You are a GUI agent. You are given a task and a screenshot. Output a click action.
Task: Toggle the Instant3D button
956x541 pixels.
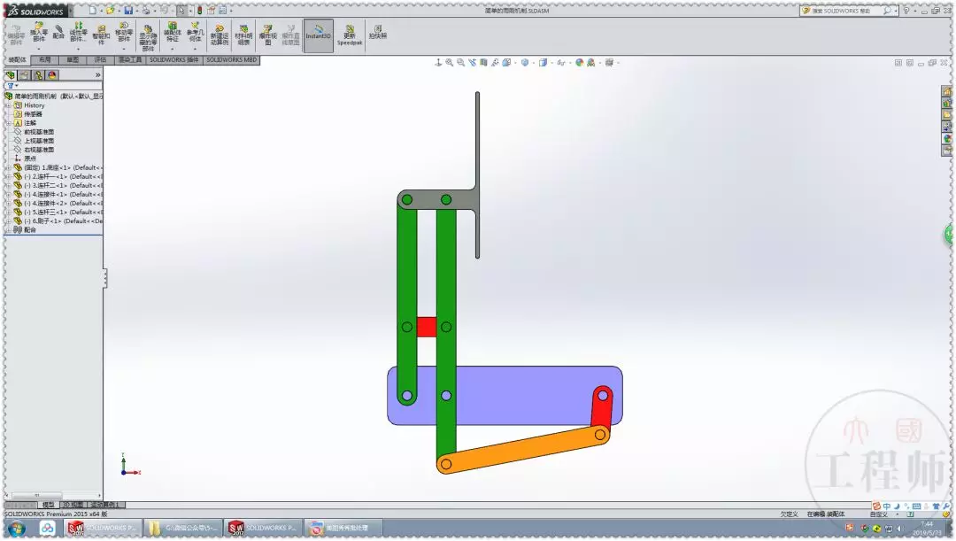point(319,35)
